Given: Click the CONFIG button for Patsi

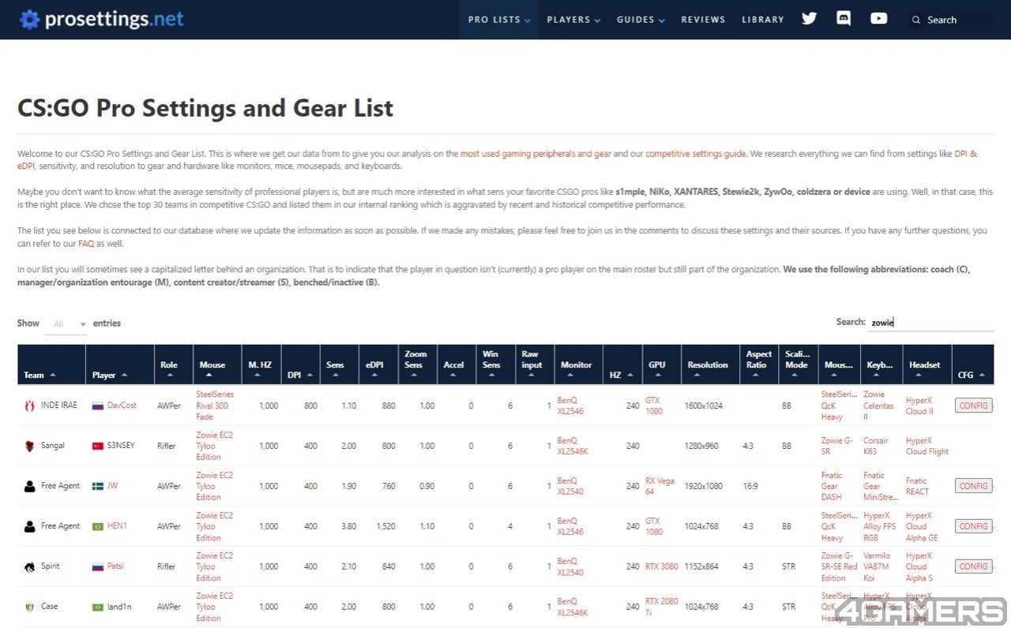Looking at the screenshot, I should pos(974,566).
